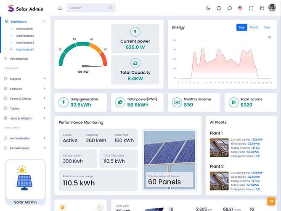Switch Energy chart to Month
Image resolution: width=281 pixels, height=211 pixels.
click(254, 27)
